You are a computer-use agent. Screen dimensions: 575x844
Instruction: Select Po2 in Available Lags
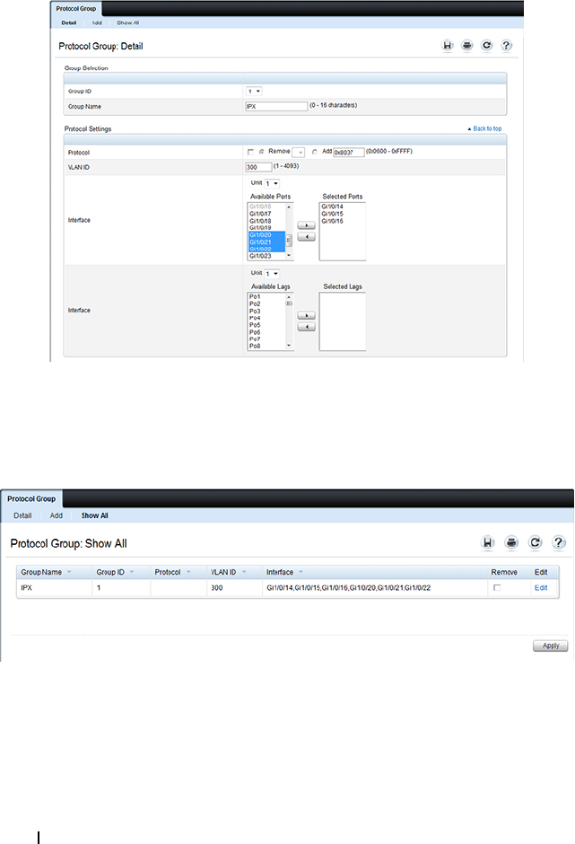[x=255, y=304]
